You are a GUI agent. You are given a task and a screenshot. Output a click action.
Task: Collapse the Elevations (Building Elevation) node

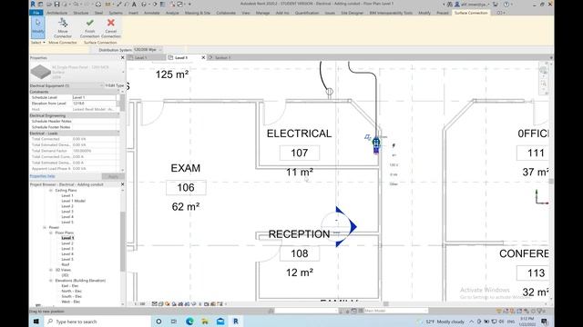pyautogui.click(x=51, y=281)
